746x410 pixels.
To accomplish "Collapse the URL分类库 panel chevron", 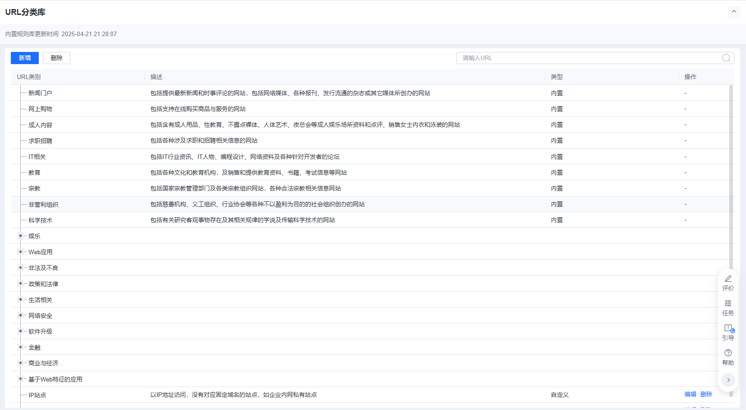I will pos(734,12).
